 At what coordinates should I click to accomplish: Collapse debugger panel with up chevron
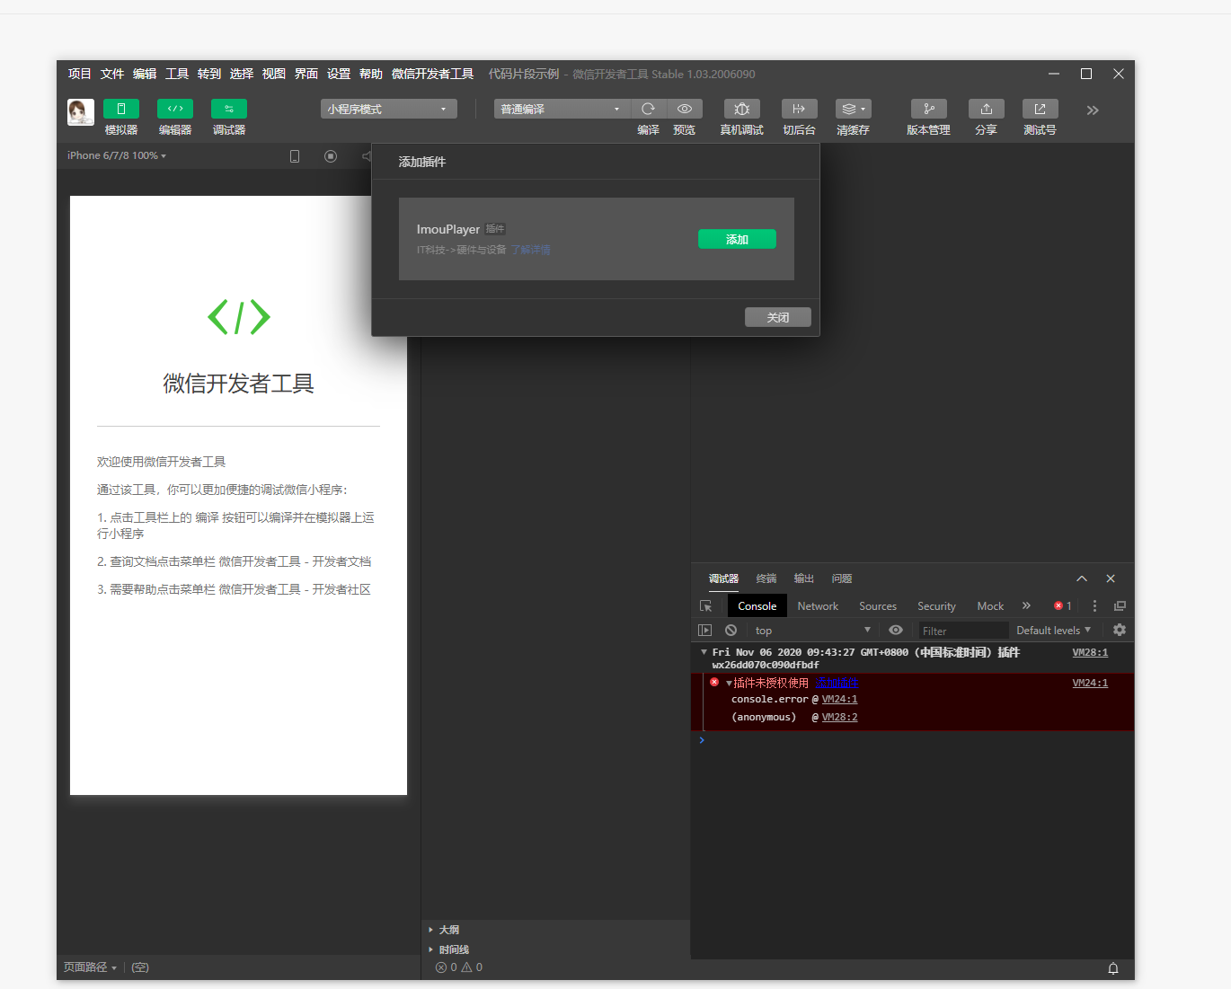[x=1082, y=578]
